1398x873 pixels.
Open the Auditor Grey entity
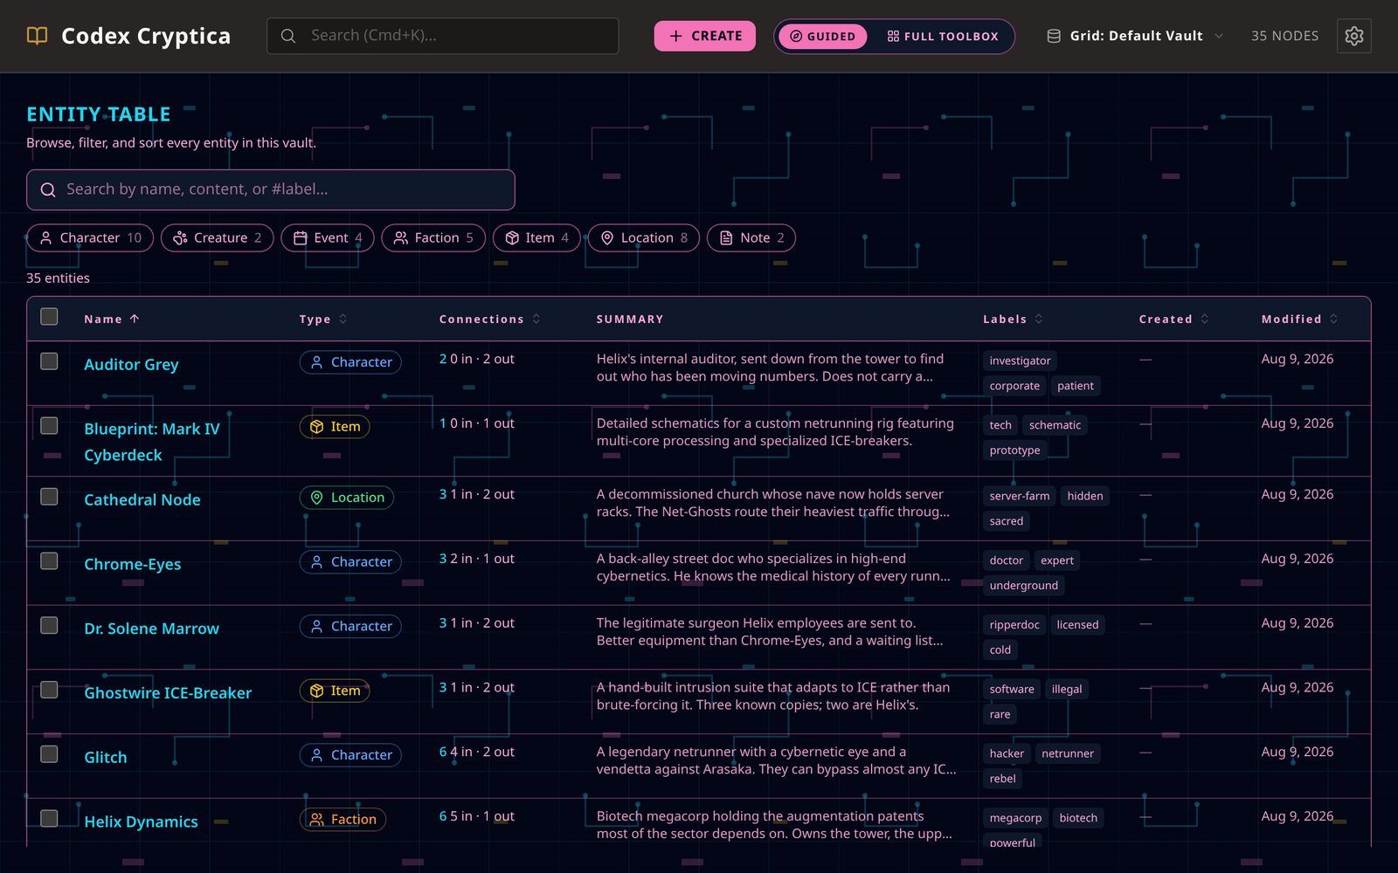[x=131, y=365]
